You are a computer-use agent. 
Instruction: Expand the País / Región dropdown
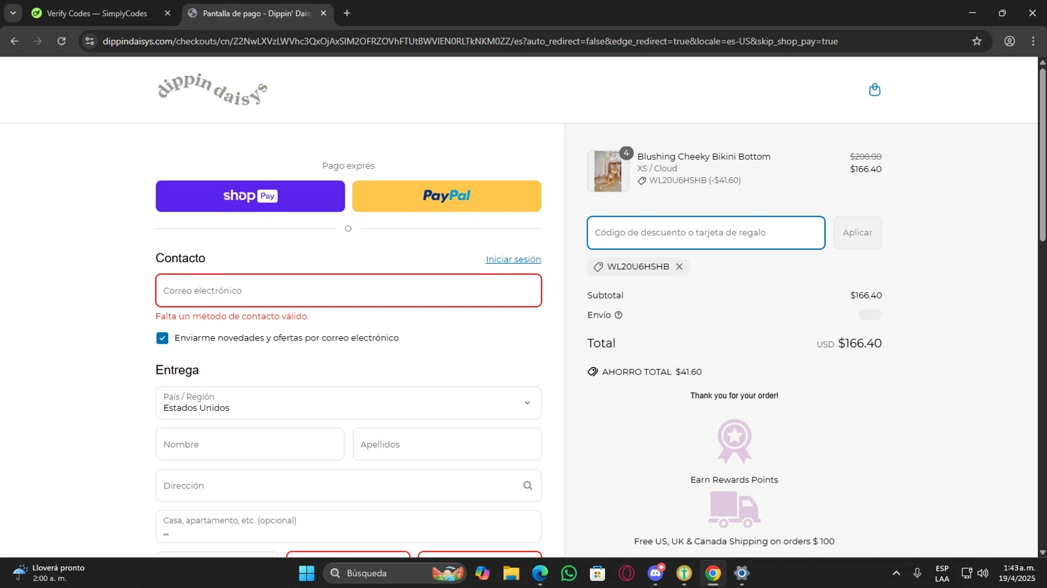(348, 403)
